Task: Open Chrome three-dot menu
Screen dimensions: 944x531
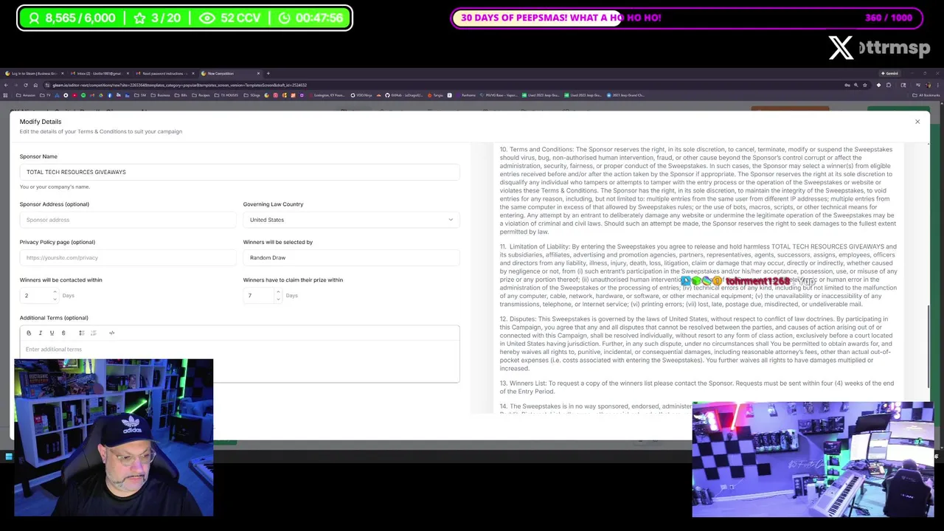Action: click(x=938, y=85)
